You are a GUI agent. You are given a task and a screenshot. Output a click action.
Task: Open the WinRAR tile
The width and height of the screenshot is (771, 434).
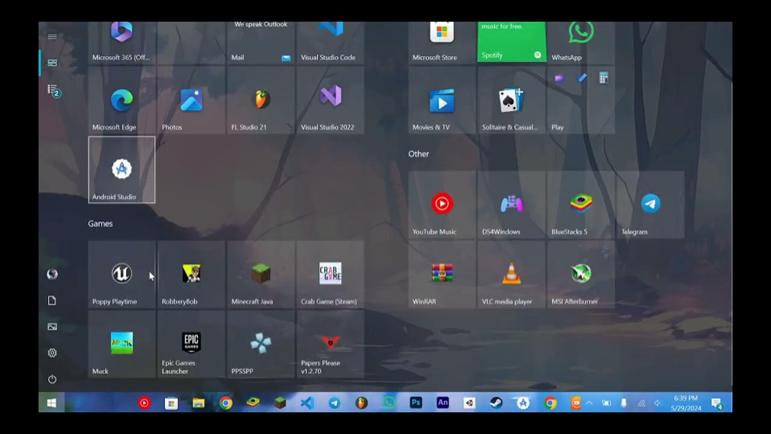(x=442, y=275)
